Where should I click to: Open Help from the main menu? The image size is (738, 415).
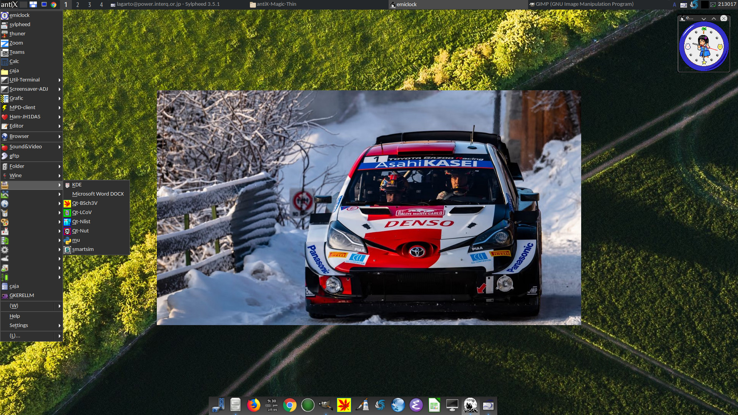15,316
